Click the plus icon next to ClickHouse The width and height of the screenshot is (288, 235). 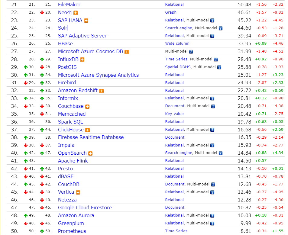[x=88, y=130]
